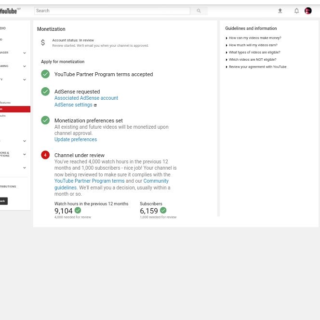Click "1,000 needed for review" text
This screenshot has height=320, width=320.
[x=158, y=217]
